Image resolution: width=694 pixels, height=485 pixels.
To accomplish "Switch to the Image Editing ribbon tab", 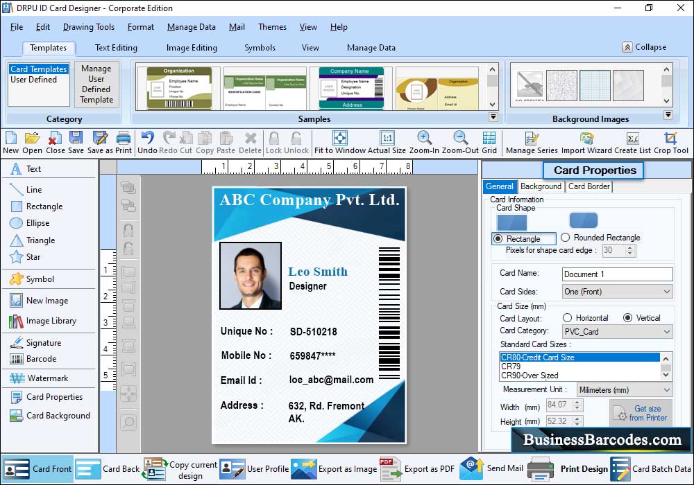I will (x=192, y=48).
